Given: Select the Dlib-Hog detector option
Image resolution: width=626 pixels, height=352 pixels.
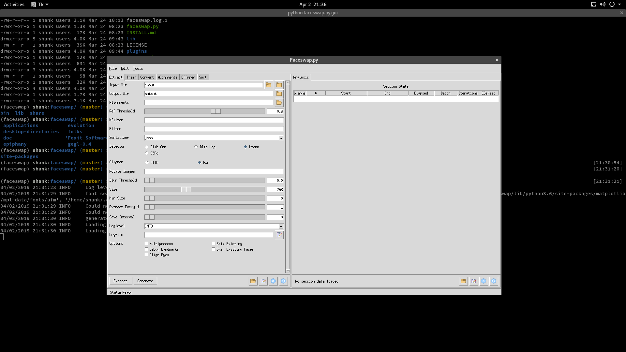Looking at the screenshot, I should click(196, 147).
